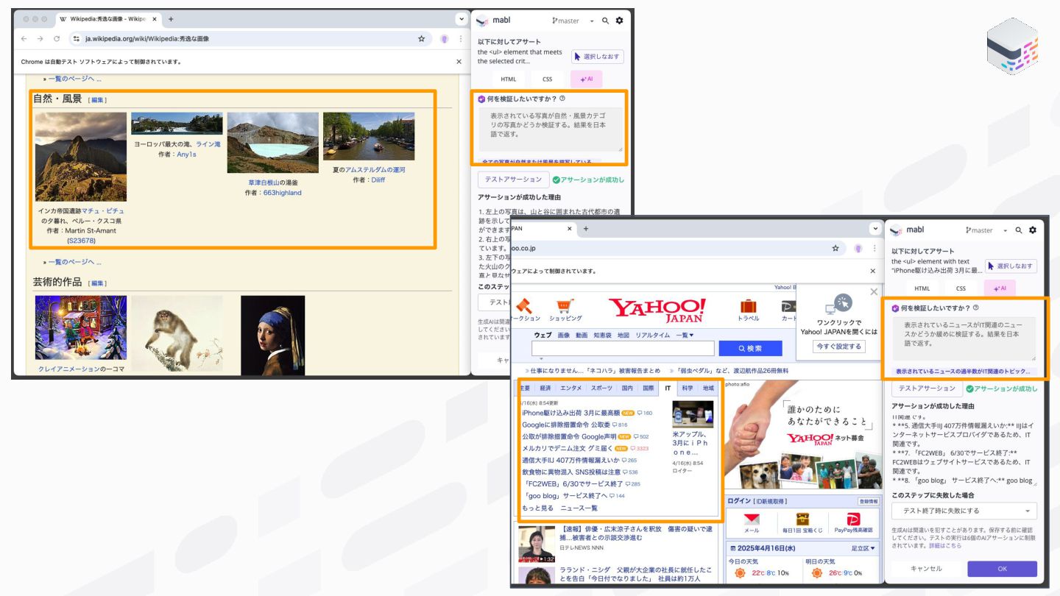1060x596 pixels.
Task: Click the Yahoo トラベル suitcase icon
Action: [749, 305]
